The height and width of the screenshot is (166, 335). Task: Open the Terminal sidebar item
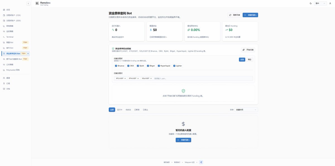(15, 37)
